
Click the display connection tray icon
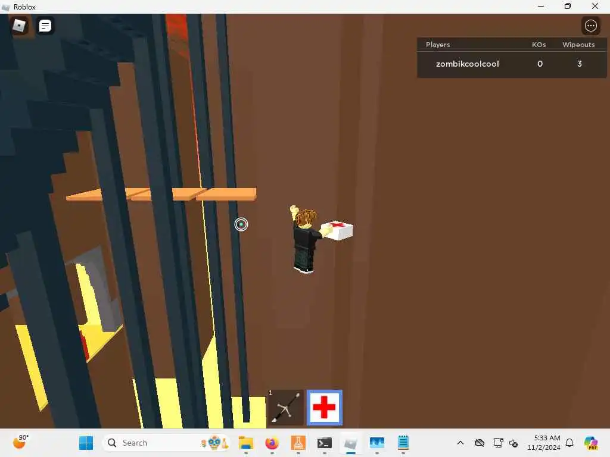(x=498, y=443)
